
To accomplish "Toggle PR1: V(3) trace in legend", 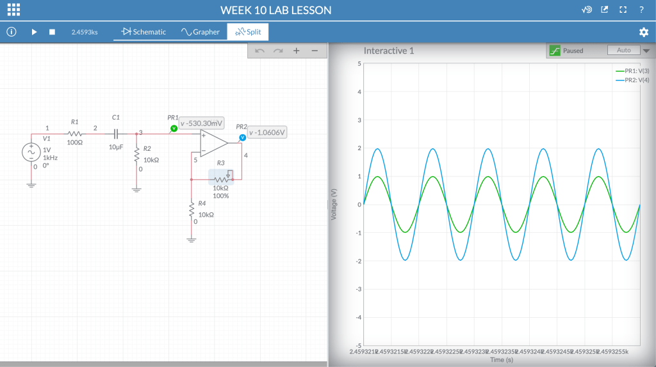I will coord(632,71).
